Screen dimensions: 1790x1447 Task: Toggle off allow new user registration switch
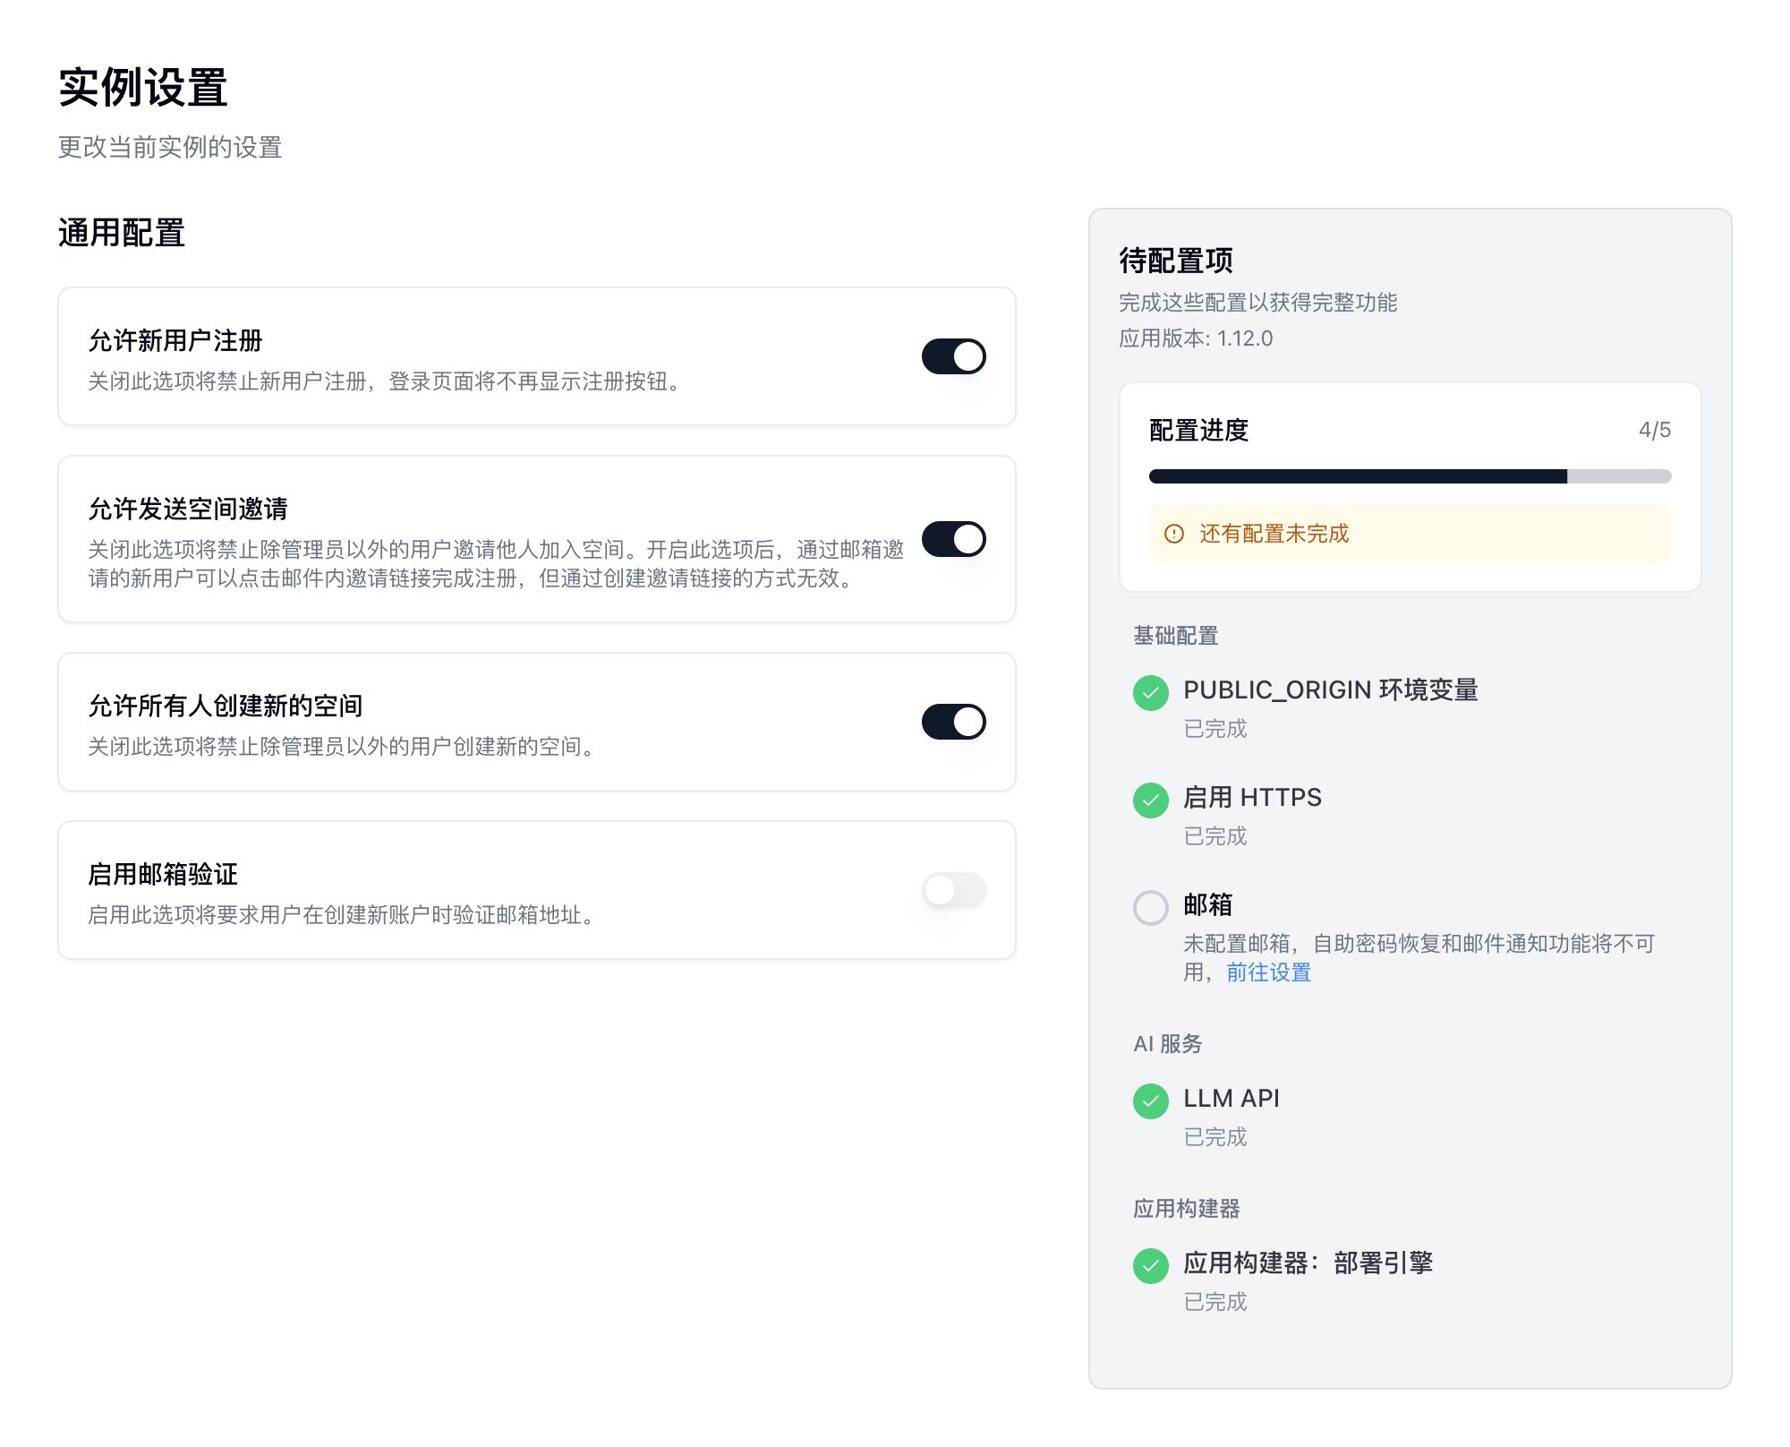coord(953,356)
